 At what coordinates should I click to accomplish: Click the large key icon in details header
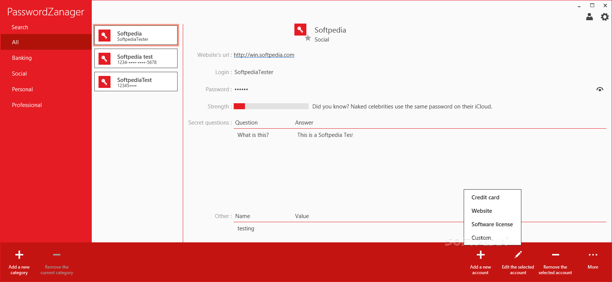click(300, 30)
